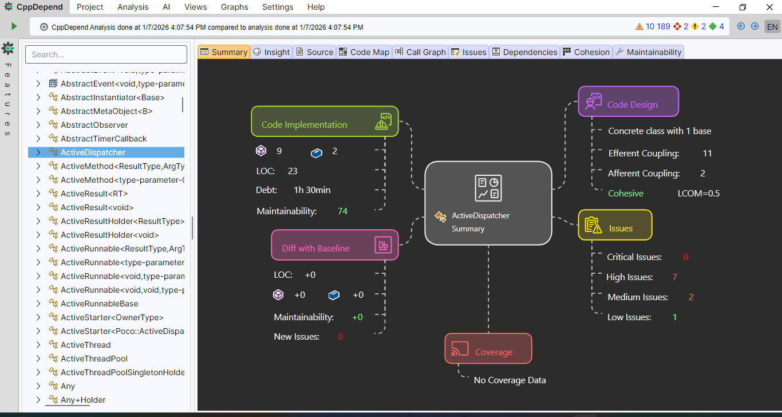Image resolution: width=782 pixels, height=417 pixels.
Task: Switch to the Call Graph tab
Action: click(420, 52)
